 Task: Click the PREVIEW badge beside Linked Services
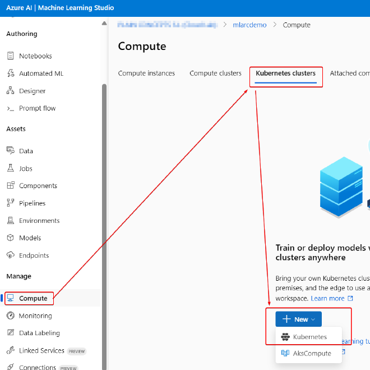pos(76,351)
